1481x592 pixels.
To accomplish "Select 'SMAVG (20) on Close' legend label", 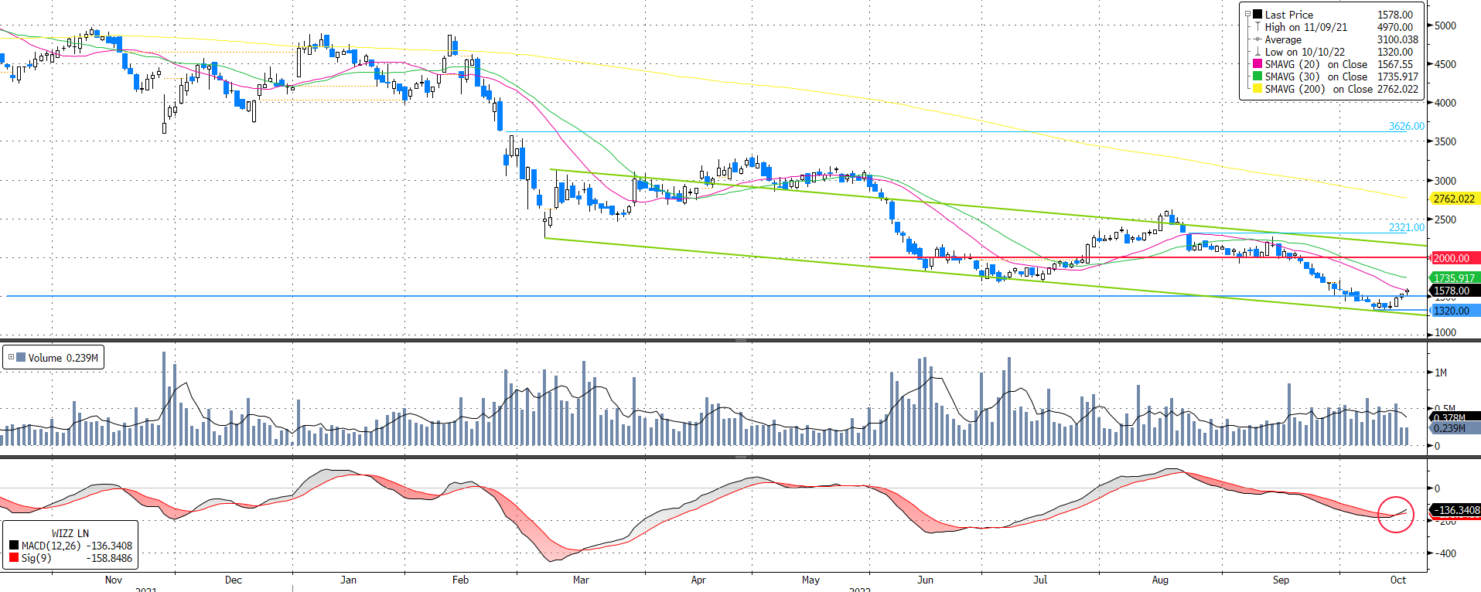I will (x=1316, y=64).
